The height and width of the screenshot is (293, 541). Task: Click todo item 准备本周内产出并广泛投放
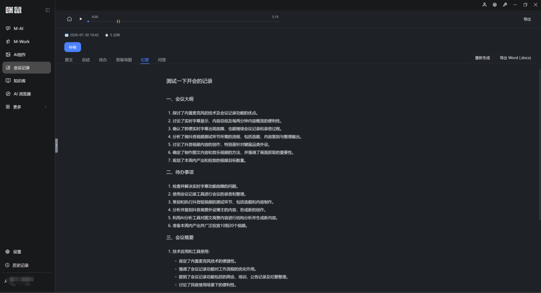click(208, 226)
